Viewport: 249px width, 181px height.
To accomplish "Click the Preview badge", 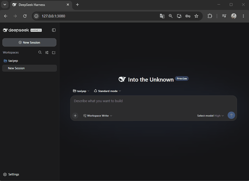I will [182, 79].
